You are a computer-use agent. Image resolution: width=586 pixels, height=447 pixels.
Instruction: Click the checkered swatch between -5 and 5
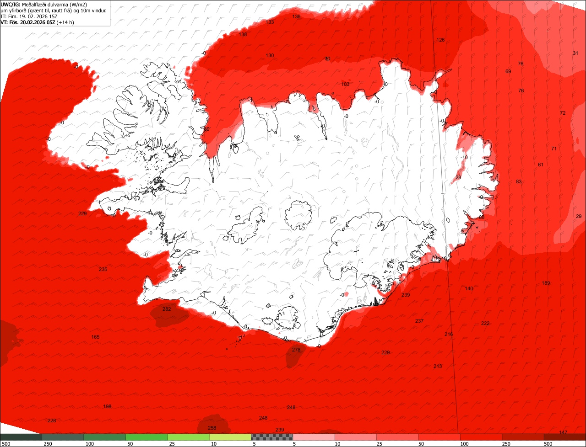[x=272, y=437]
